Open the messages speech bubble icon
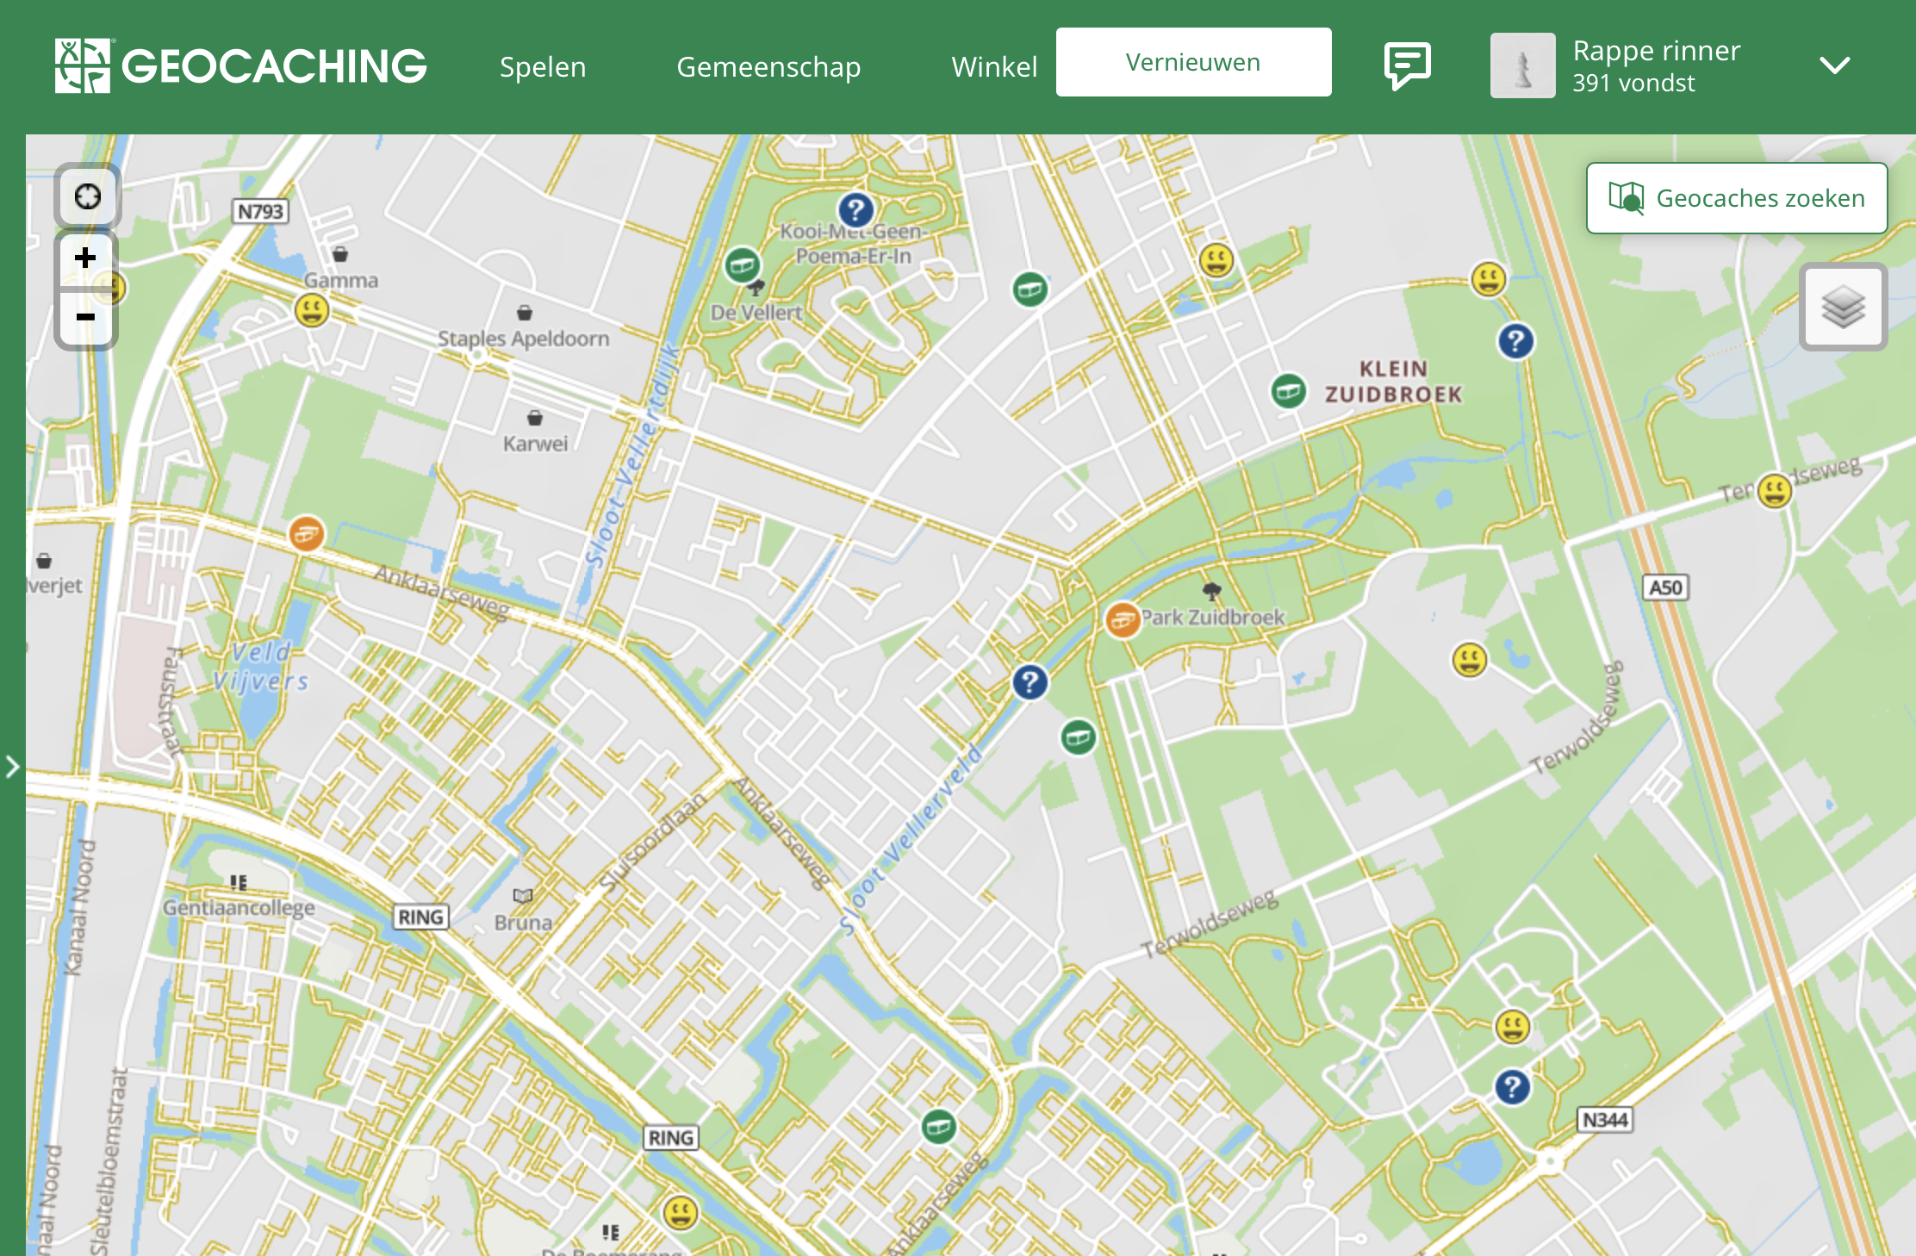 coord(1408,65)
